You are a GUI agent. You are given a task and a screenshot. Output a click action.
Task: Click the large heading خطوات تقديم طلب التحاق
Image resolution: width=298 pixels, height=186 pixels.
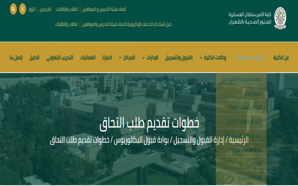[x=149, y=124]
